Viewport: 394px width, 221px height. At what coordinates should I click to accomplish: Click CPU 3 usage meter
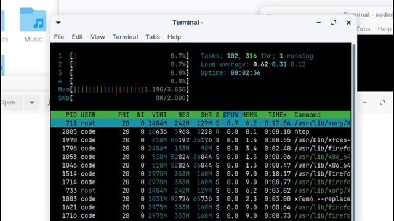(123, 72)
